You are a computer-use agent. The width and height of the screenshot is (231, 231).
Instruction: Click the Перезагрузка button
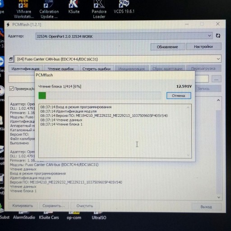203,69
